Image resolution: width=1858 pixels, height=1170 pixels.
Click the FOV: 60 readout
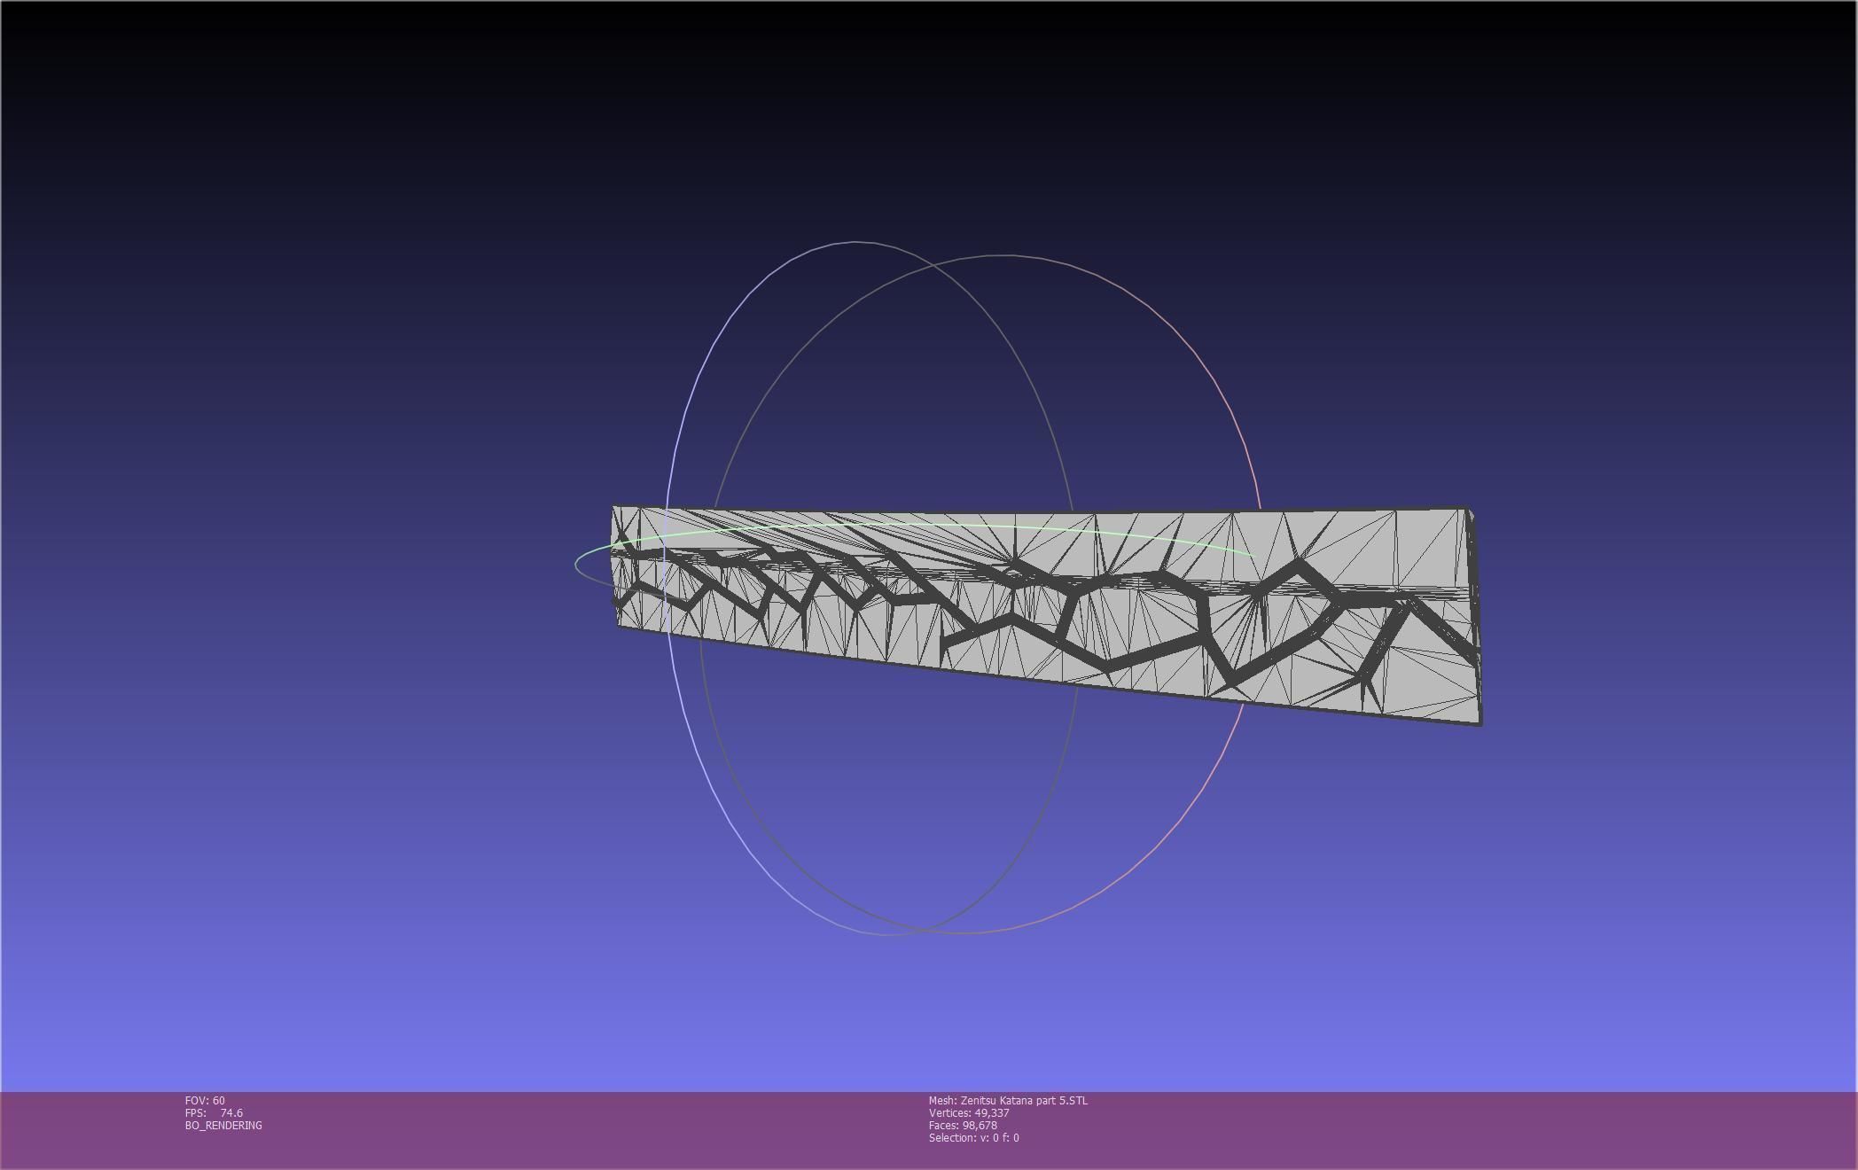coord(205,1100)
